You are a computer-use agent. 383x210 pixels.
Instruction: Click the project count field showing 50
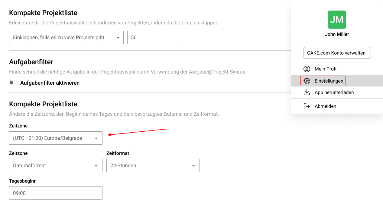(x=153, y=37)
